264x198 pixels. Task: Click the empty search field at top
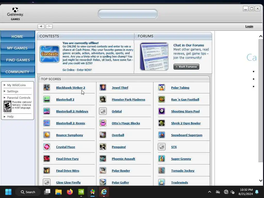[128, 14]
